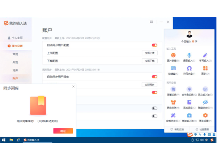Click toolbox grid icon on Sogou status bar
The width and height of the screenshot is (217, 159).
214,134
